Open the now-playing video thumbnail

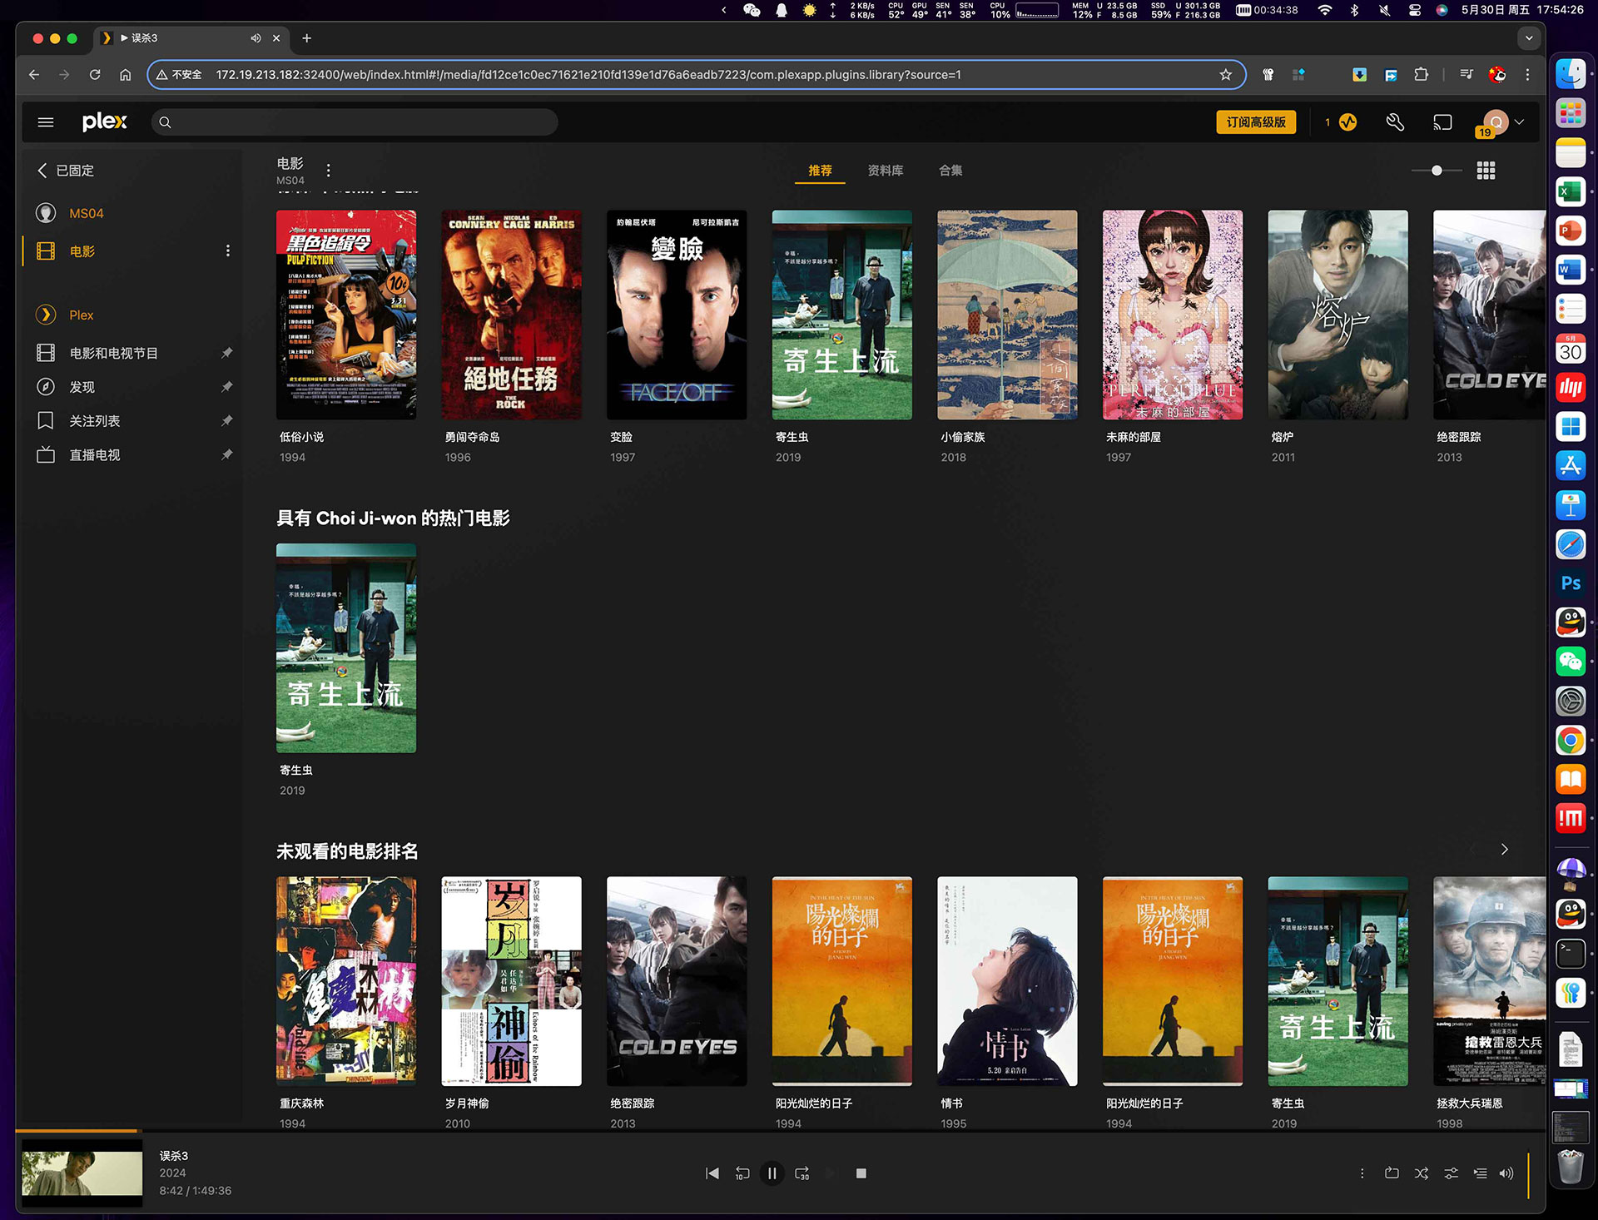click(82, 1173)
